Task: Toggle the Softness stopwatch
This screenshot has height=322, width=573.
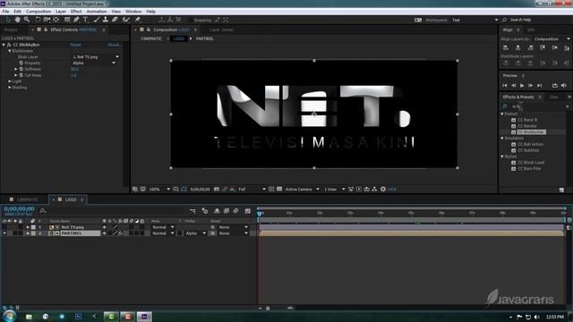Action: (21, 69)
